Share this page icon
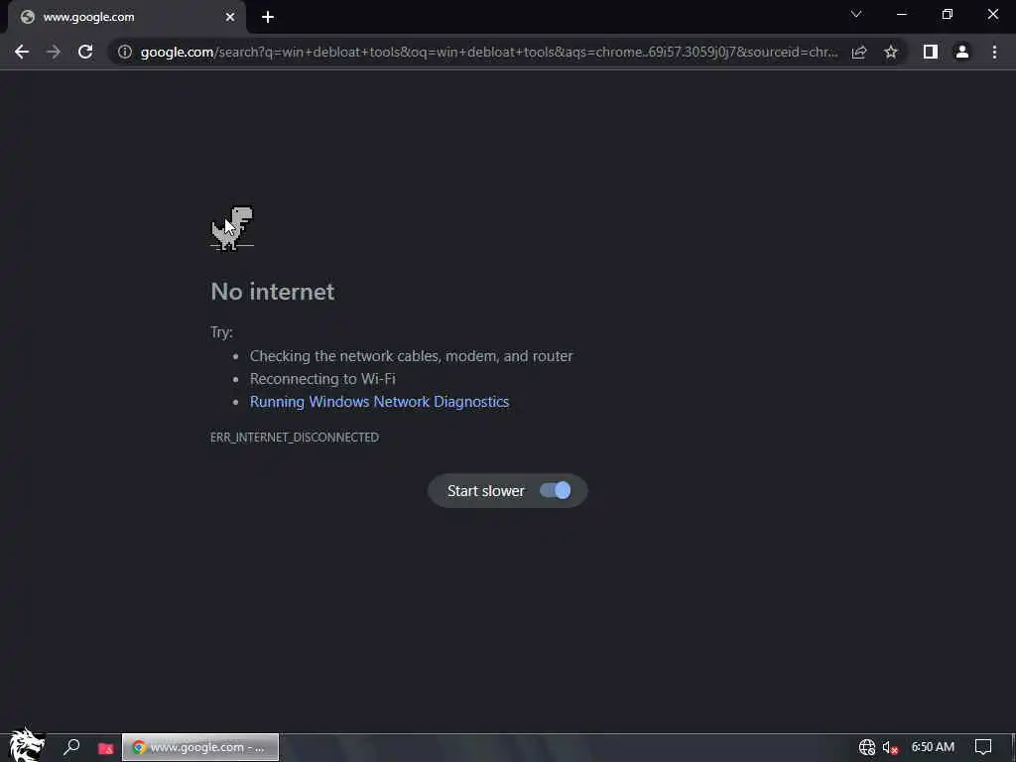Viewport: 1016px width, 762px height. pyautogui.click(x=859, y=52)
